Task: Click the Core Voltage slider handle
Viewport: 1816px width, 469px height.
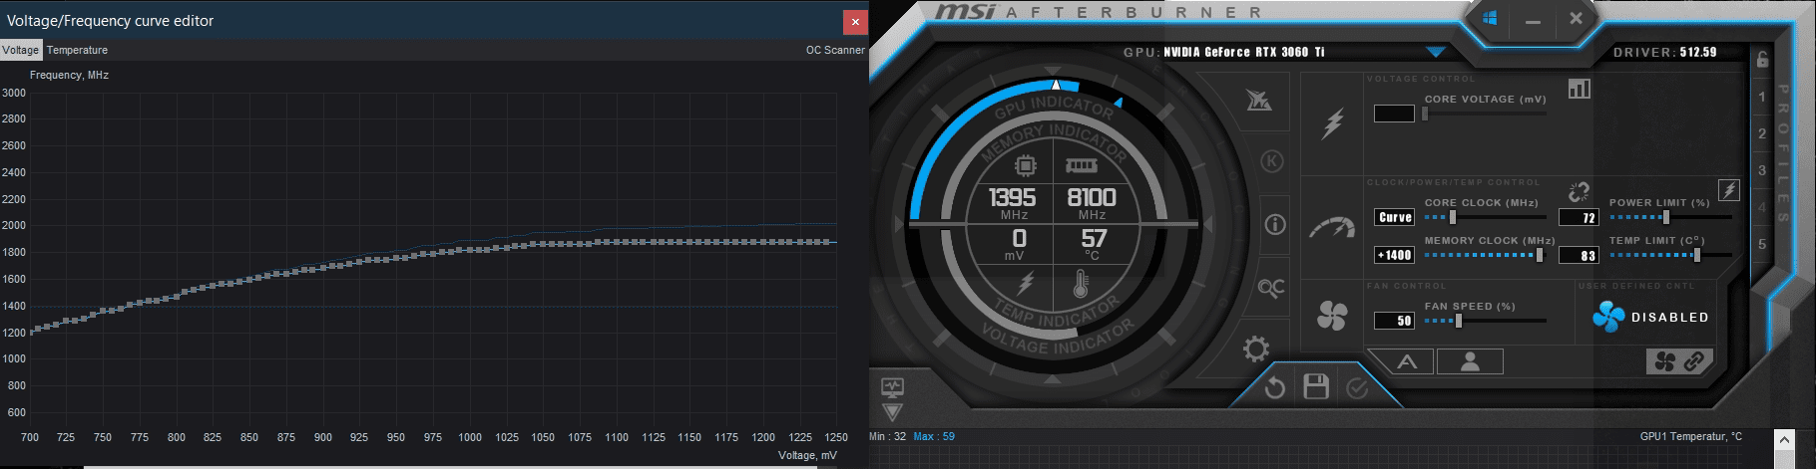Action: [1425, 114]
